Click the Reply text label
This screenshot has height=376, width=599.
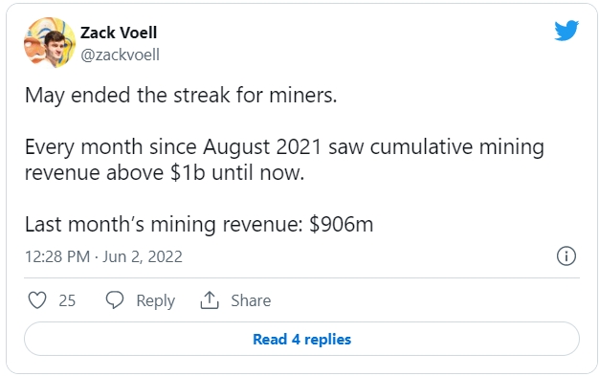point(155,300)
